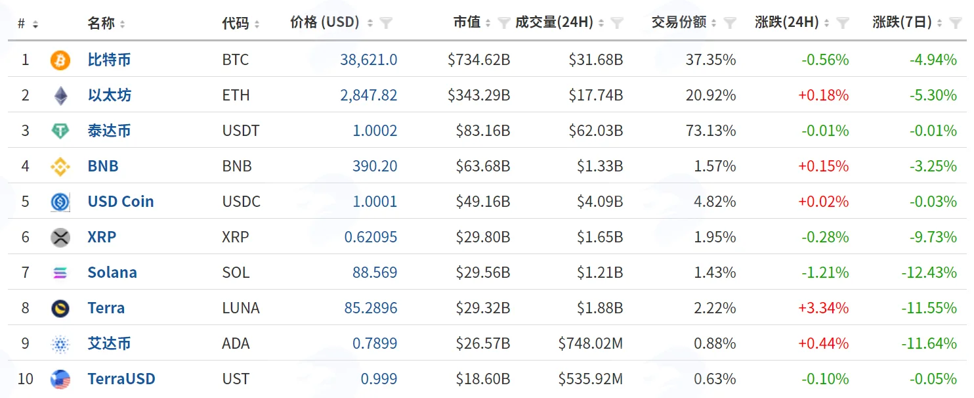Click Ethereum price 2,847.82
Screen dimensions: 974x398
[368, 95]
